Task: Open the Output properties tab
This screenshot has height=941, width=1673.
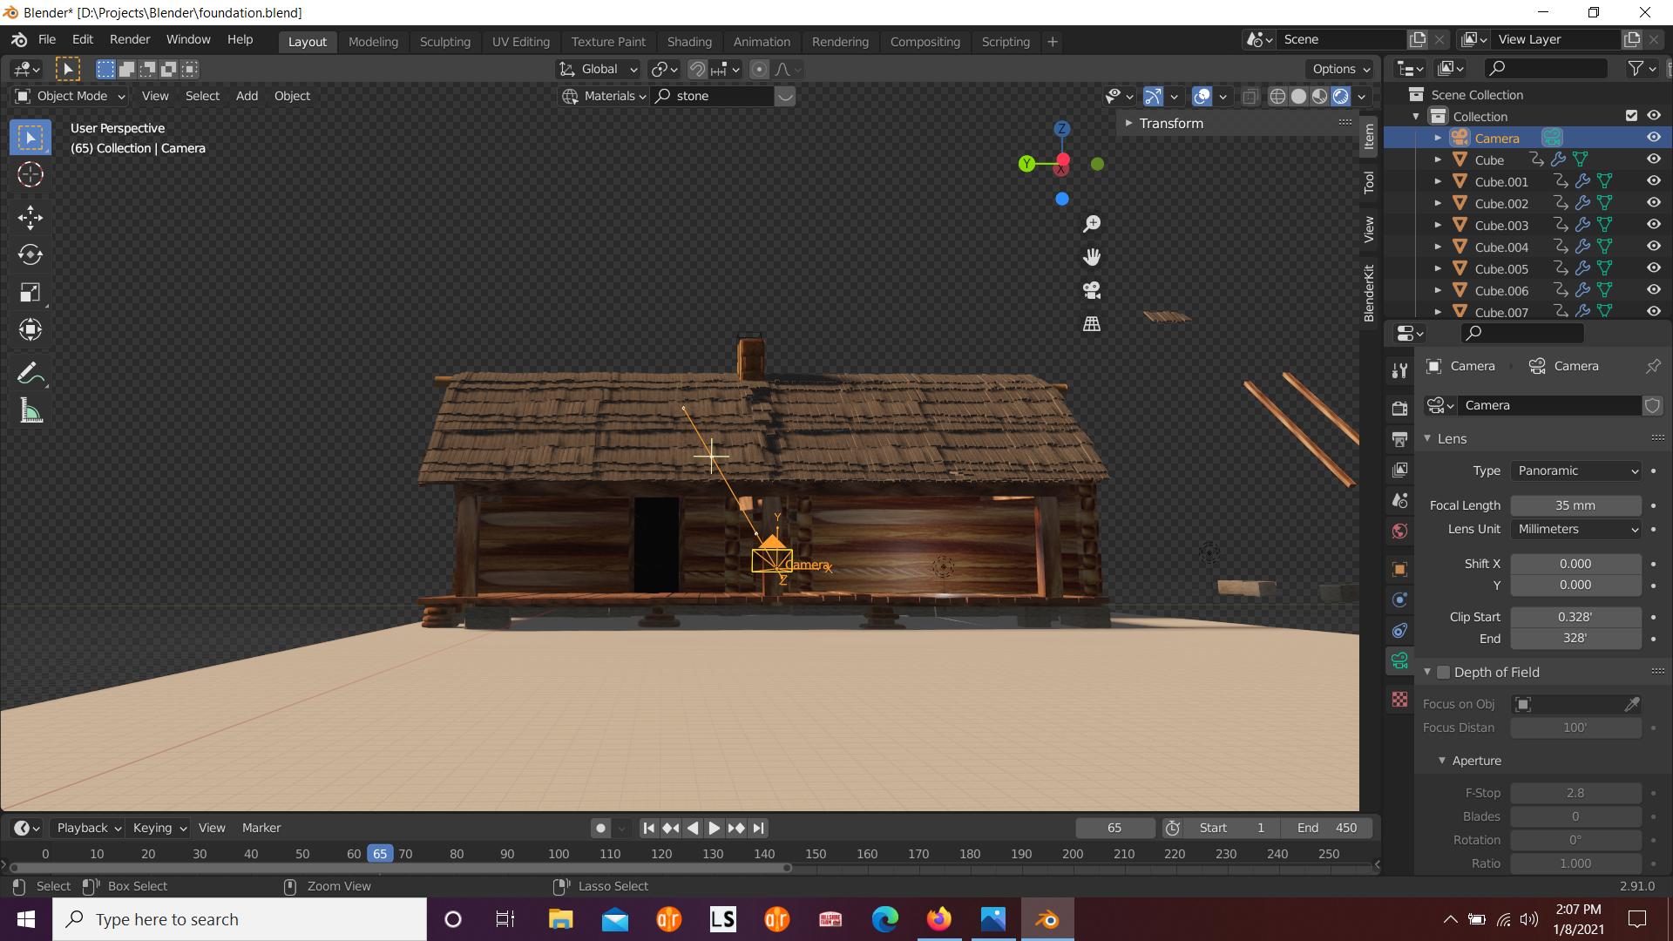Action: point(1399,439)
